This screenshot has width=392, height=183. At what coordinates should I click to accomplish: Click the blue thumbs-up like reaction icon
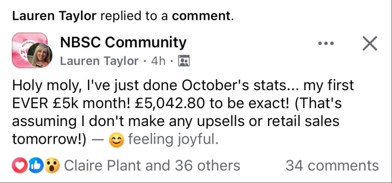pyautogui.click(x=35, y=165)
